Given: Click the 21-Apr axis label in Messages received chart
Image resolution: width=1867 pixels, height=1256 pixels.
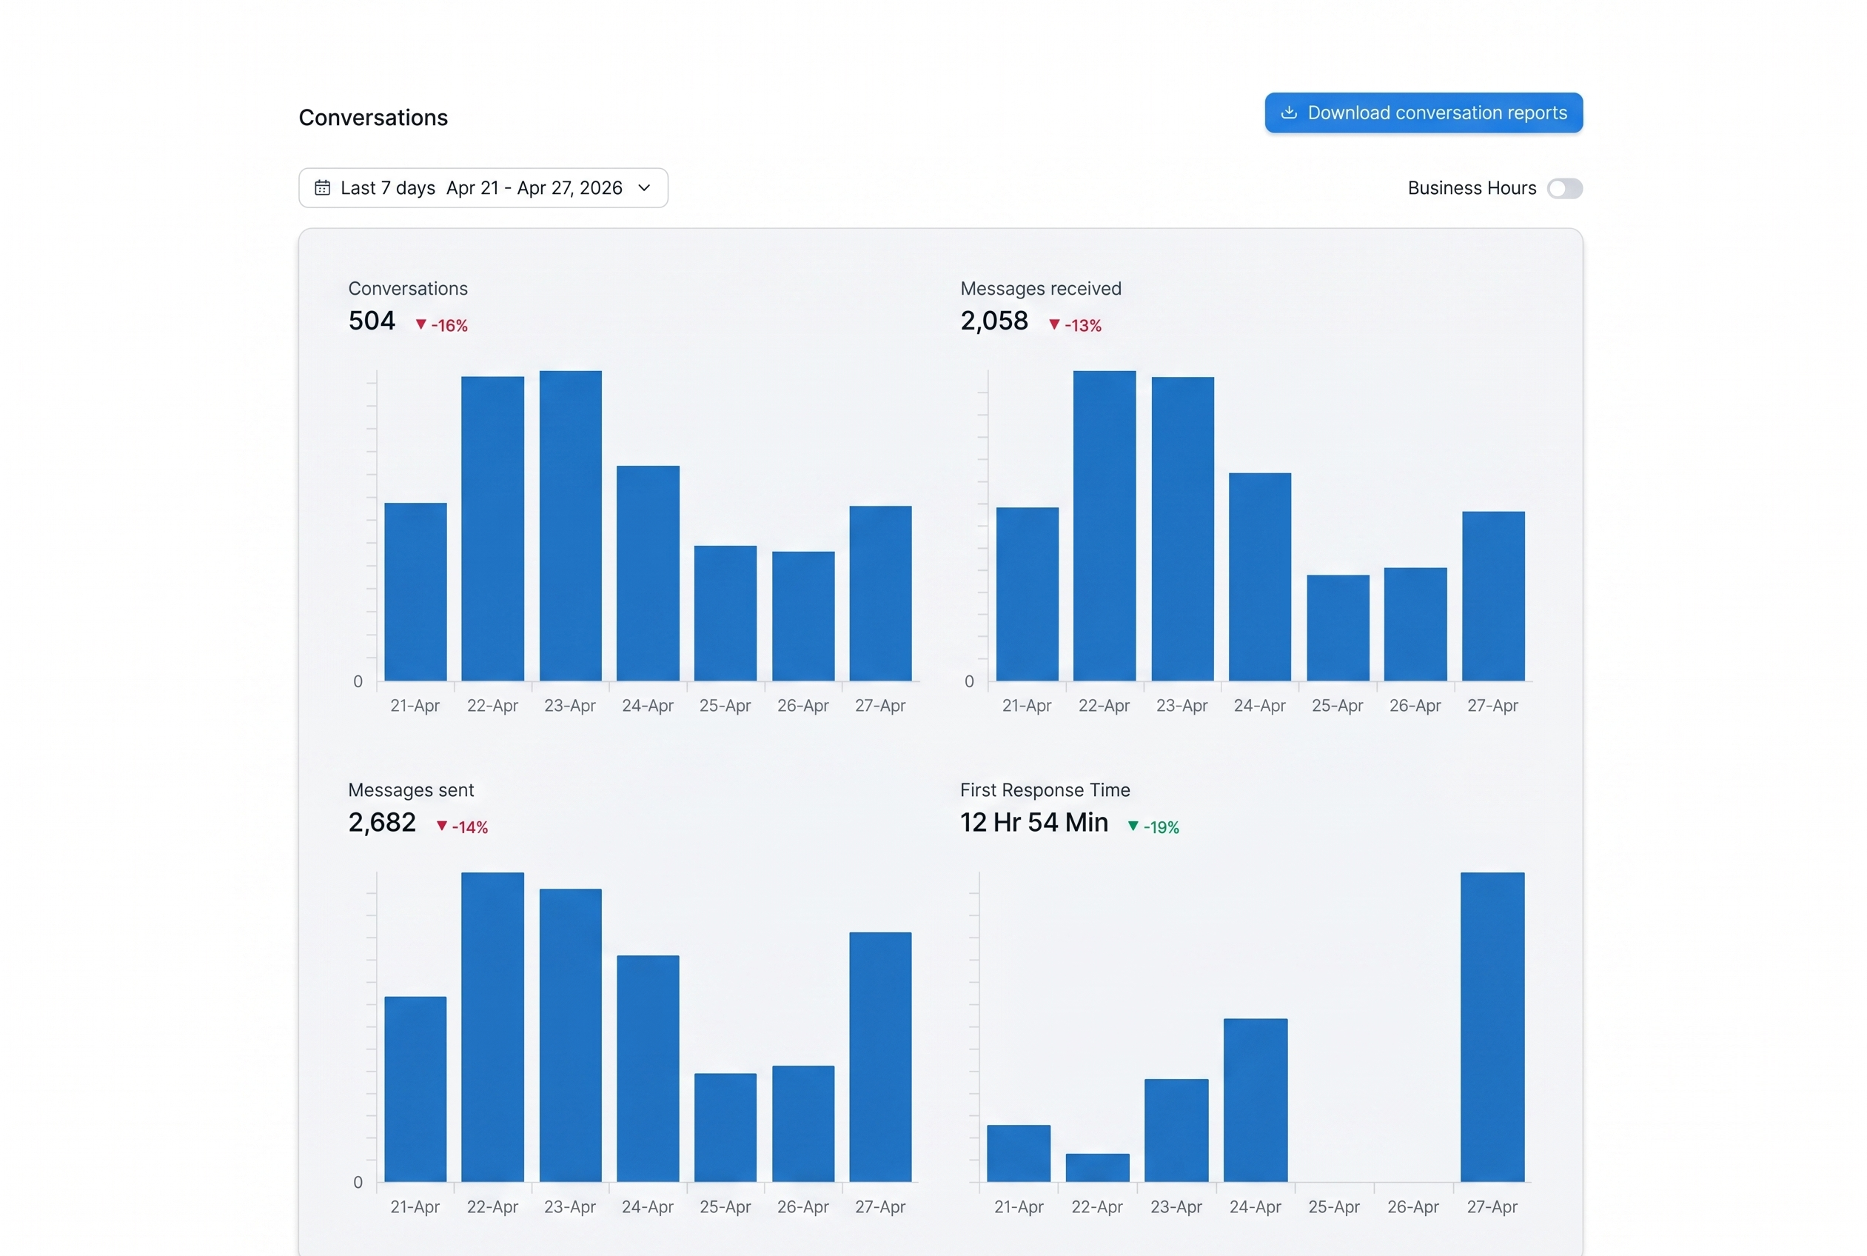Looking at the screenshot, I should point(1026,706).
